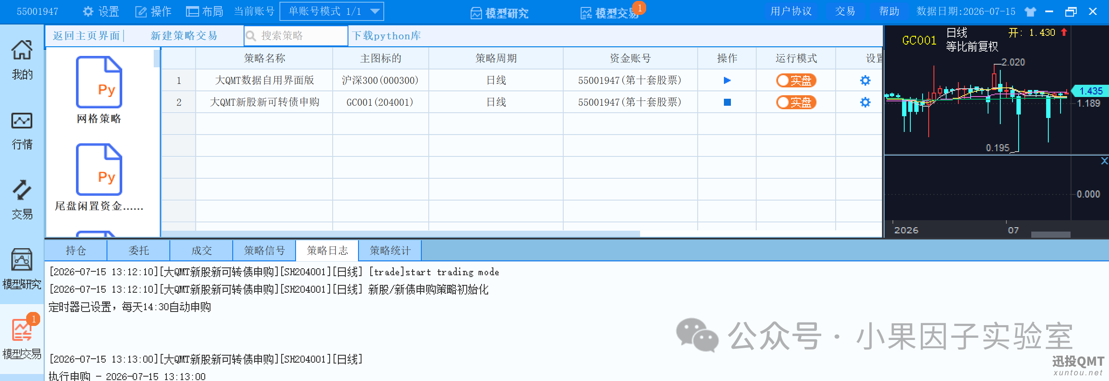
Task: Click the search magnifier icon
Action: click(x=251, y=36)
